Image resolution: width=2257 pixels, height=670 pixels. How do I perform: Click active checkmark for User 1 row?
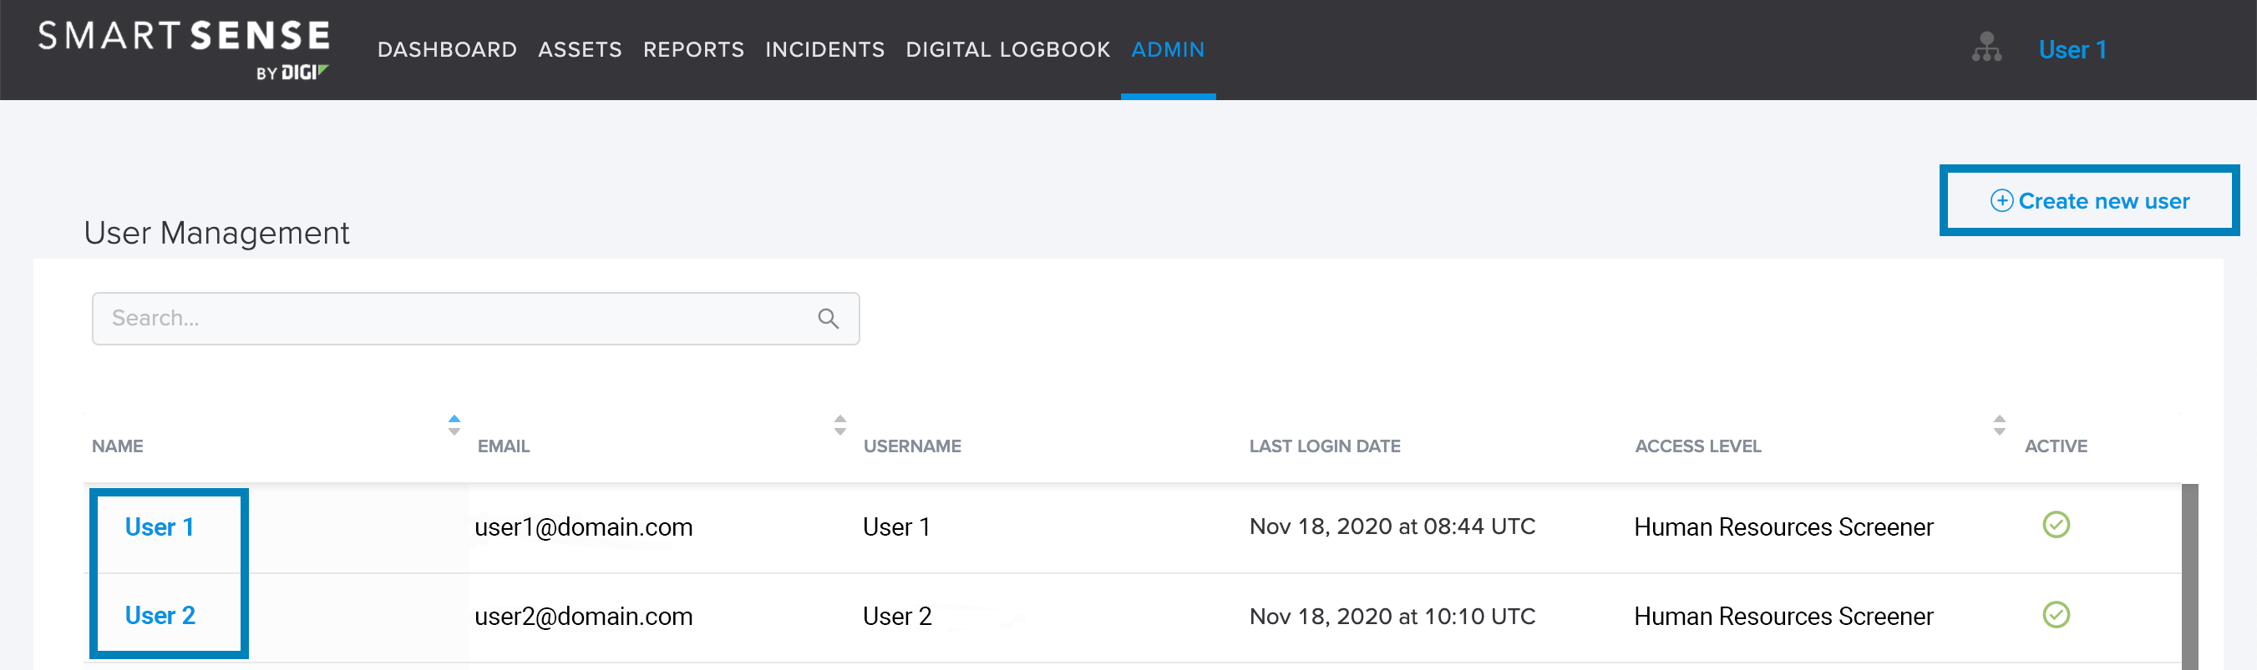[x=2056, y=525]
